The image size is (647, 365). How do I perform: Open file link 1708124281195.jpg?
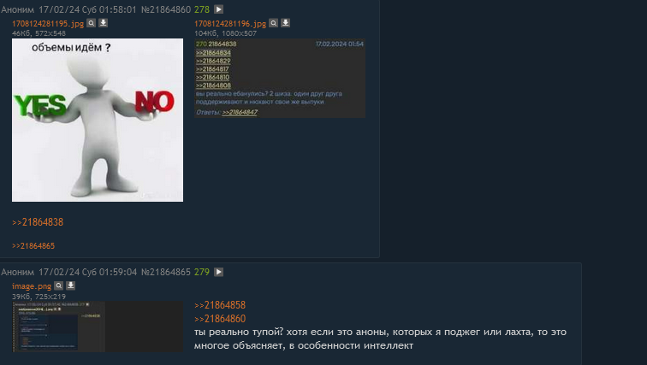pos(48,24)
